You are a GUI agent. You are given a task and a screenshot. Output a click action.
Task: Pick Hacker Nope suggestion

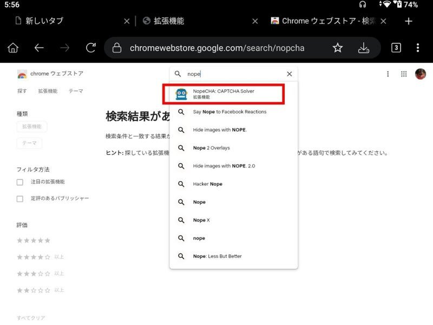(233, 184)
